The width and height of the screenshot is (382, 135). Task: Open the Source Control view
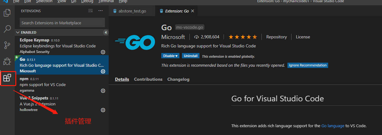(x=7, y=45)
